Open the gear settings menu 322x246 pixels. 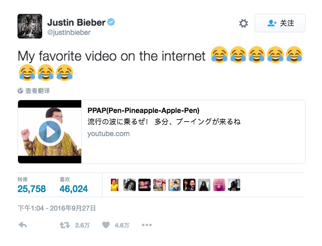(243, 23)
